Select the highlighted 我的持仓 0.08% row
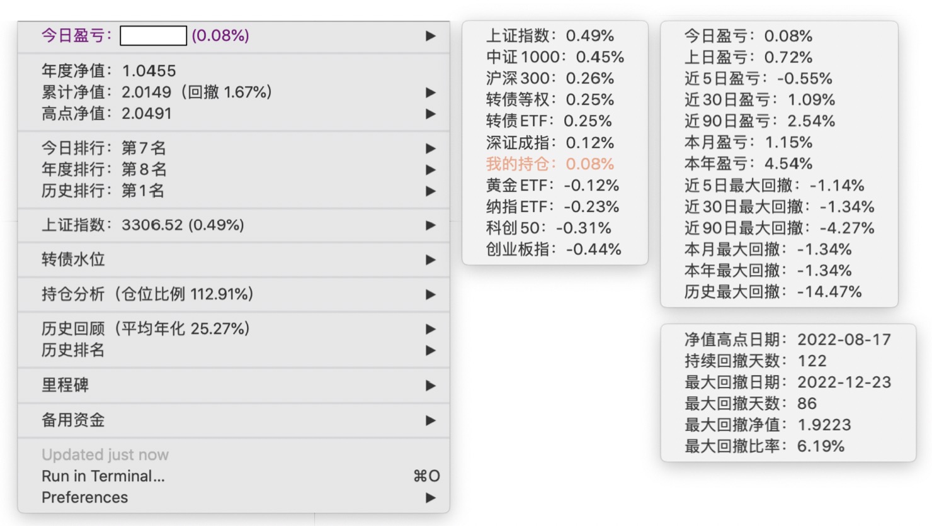 tap(550, 164)
